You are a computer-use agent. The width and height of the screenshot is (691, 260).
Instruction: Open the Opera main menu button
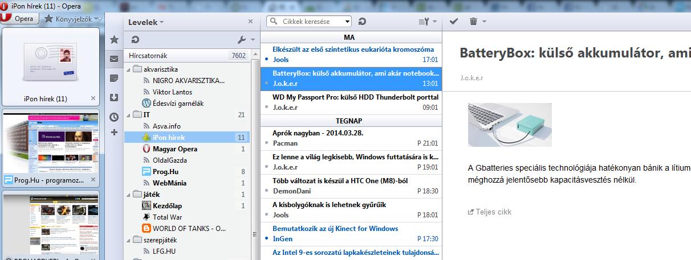click(x=19, y=19)
